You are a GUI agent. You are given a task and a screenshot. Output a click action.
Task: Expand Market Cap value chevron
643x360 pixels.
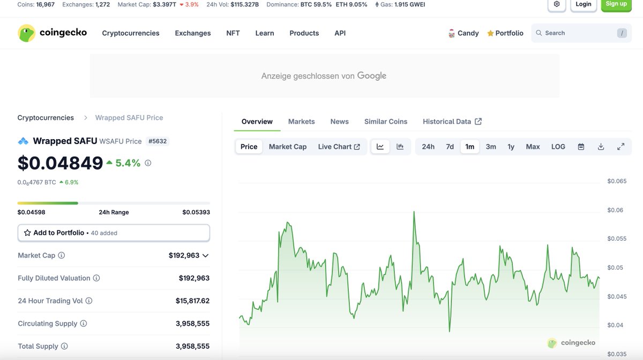[x=206, y=256]
